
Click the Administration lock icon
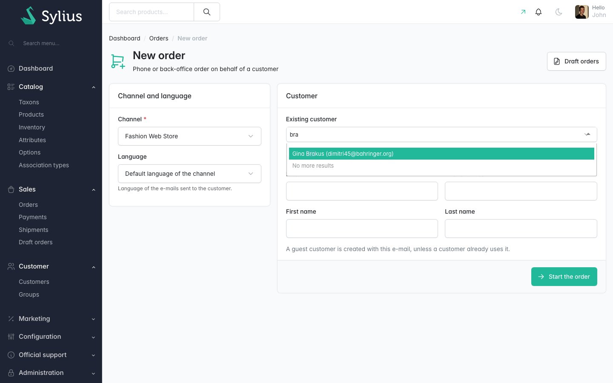point(11,373)
